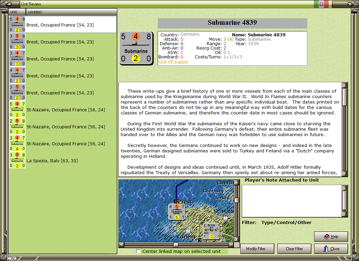Click the 'Out Of Supply' status text
This screenshot has height=261, width=359.
click(173, 62)
